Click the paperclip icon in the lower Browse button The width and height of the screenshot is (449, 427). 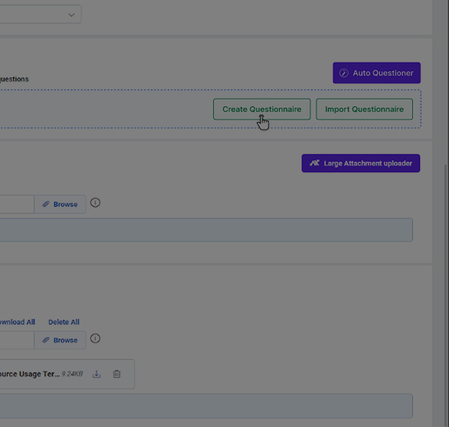click(45, 340)
